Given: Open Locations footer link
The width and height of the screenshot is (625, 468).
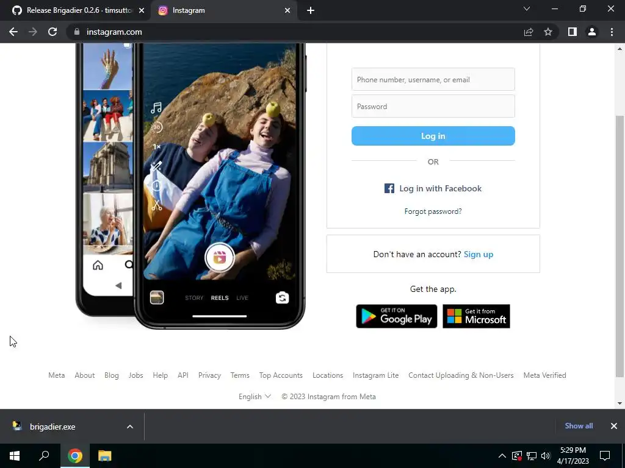Looking at the screenshot, I should pyautogui.click(x=328, y=375).
